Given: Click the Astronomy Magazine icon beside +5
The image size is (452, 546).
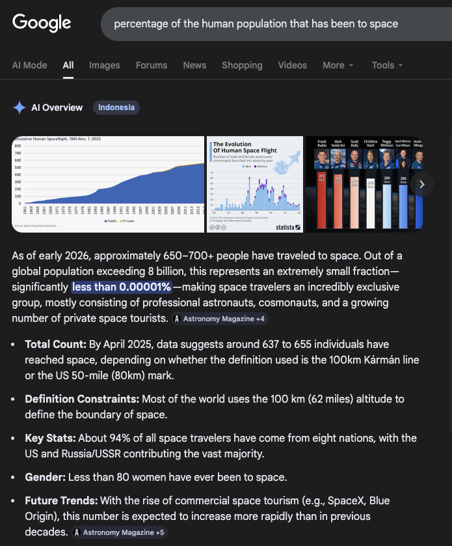Looking at the screenshot, I should [x=77, y=532].
